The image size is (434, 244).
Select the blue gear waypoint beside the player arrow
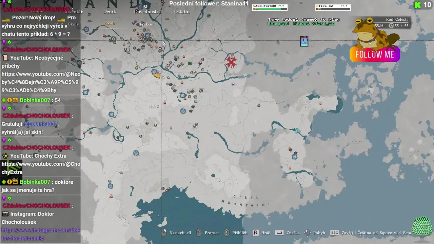154,72
